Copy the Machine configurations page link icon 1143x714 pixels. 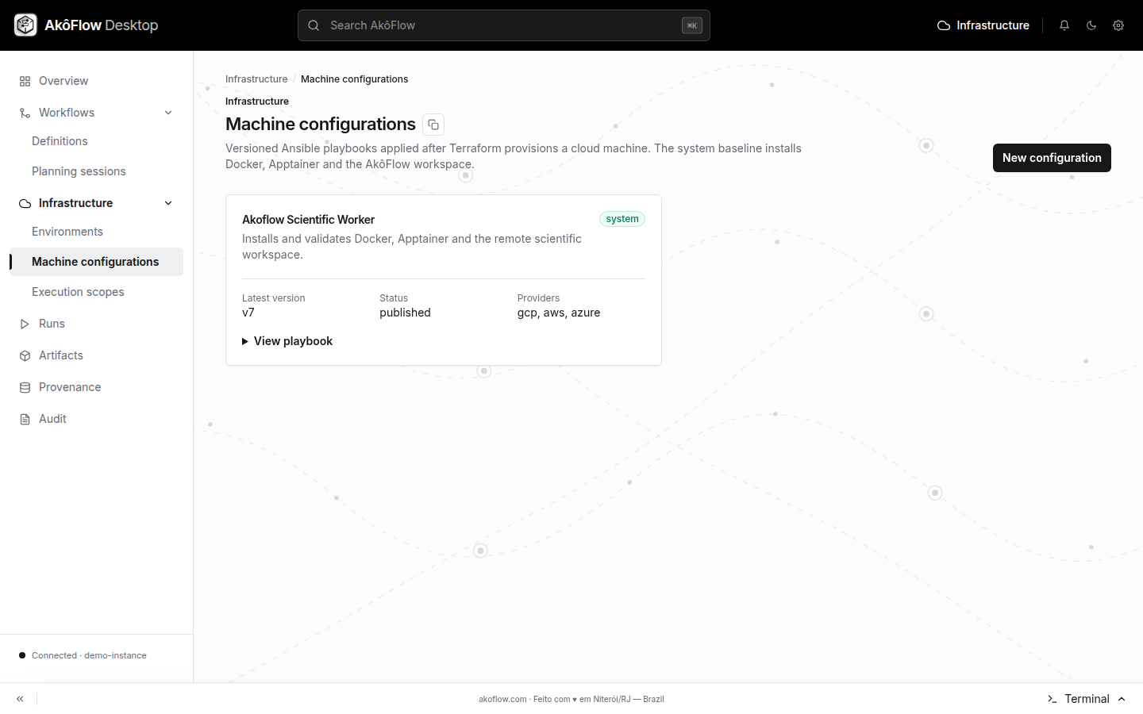point(433,125)
